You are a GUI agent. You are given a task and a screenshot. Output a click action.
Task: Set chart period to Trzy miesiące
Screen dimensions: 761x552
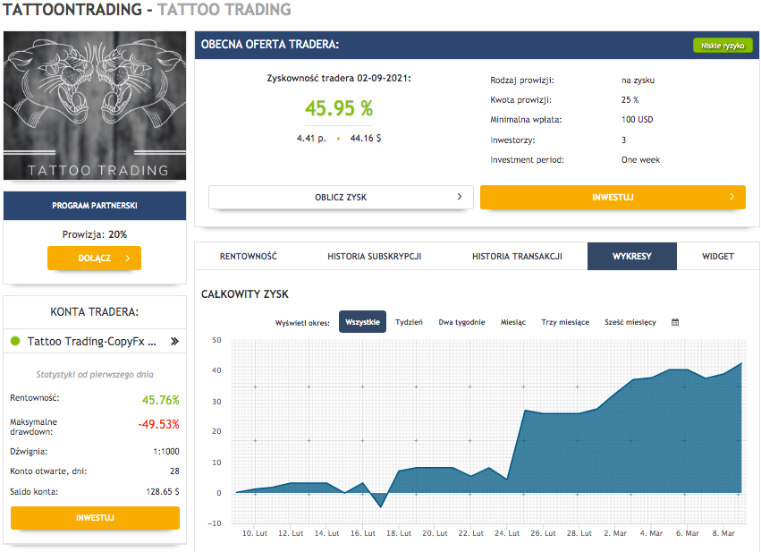565,322
